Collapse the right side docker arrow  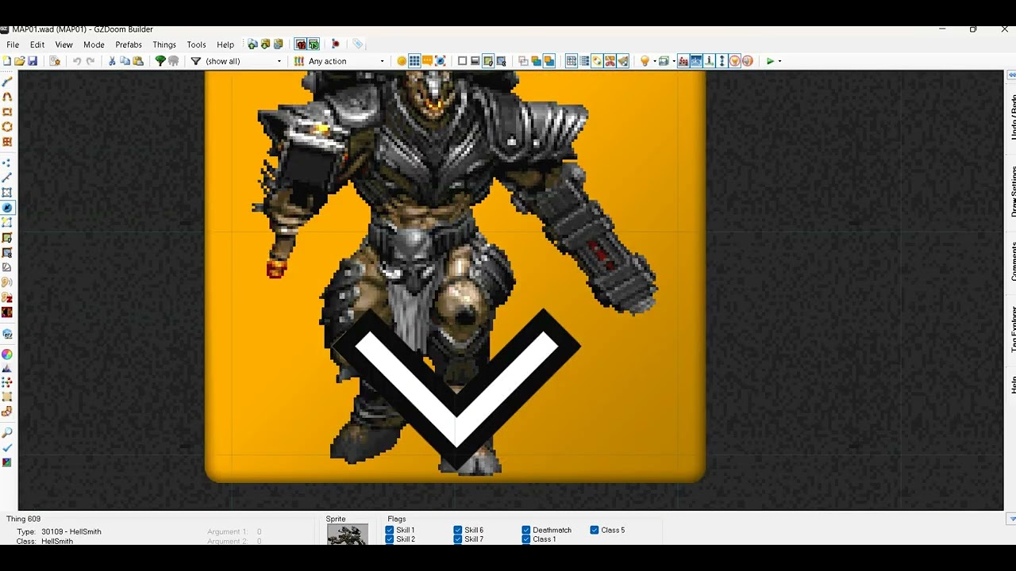pyautogui.click(x=1011, y=75)
